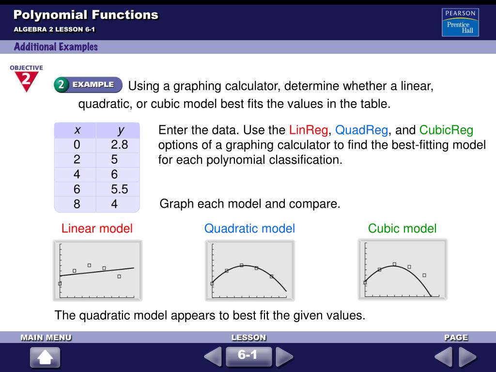This screenshot has height=372, width=496.
Task: Click the previous page arrow
Action: (443, 357)
